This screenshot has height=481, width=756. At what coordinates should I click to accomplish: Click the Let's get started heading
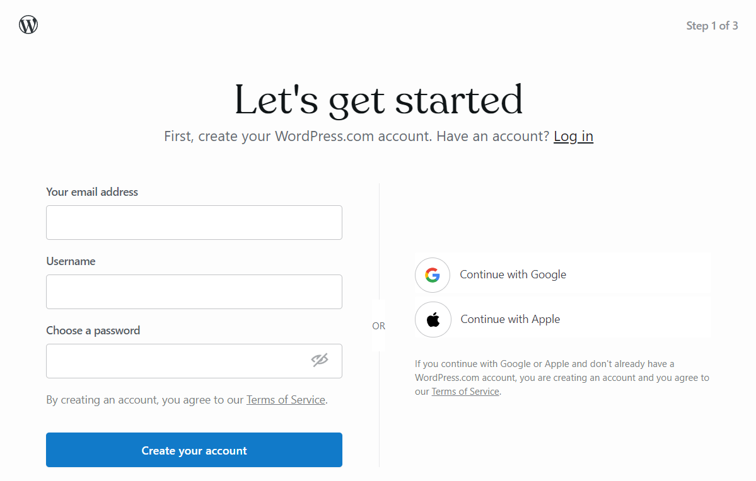pos(378,99)
